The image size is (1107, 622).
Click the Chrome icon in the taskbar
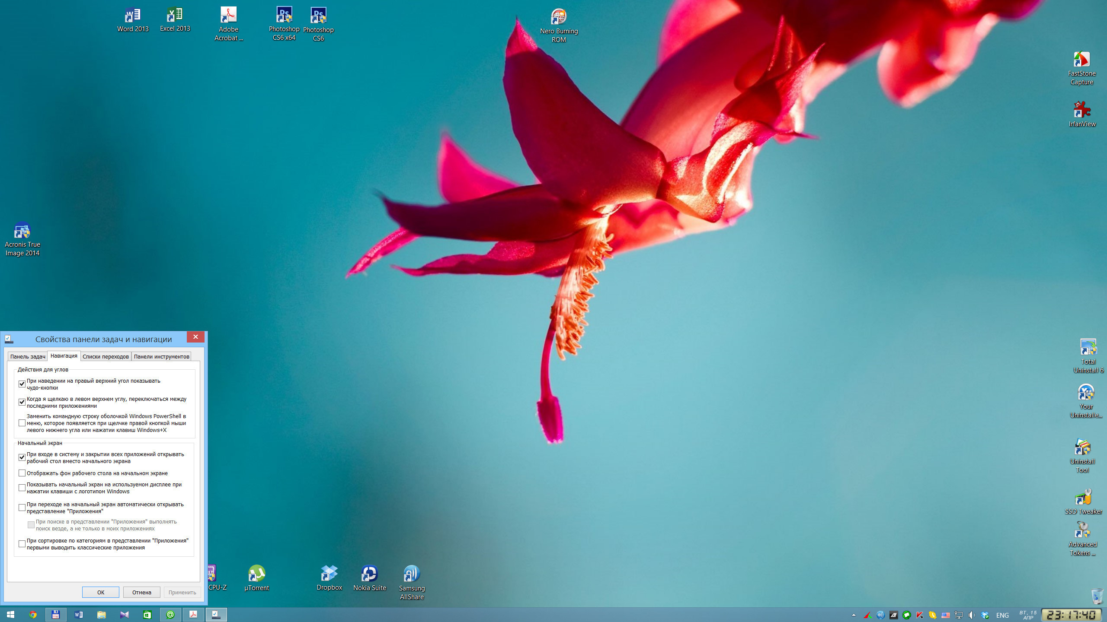[33, 615]
